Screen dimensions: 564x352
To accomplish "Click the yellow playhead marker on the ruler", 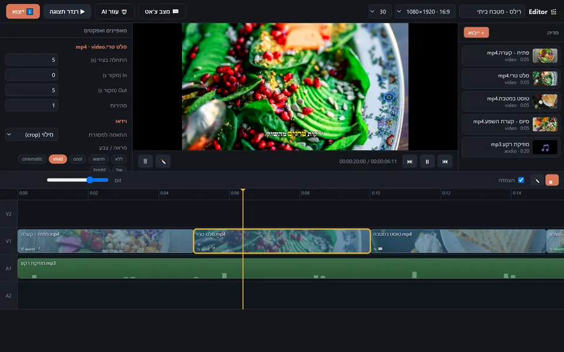I will pos(243,190).
